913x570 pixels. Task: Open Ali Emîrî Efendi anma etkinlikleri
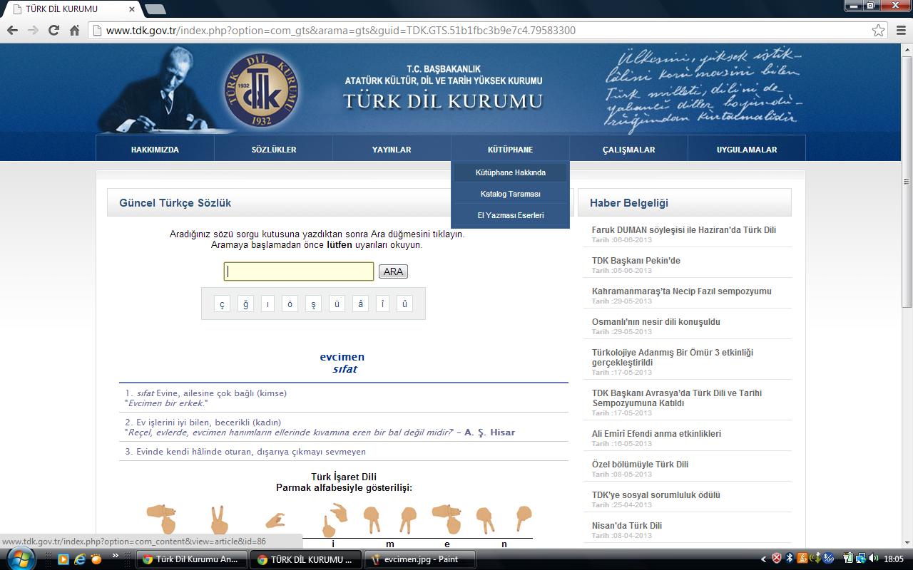pyautogui.click(x=656, y=434)
